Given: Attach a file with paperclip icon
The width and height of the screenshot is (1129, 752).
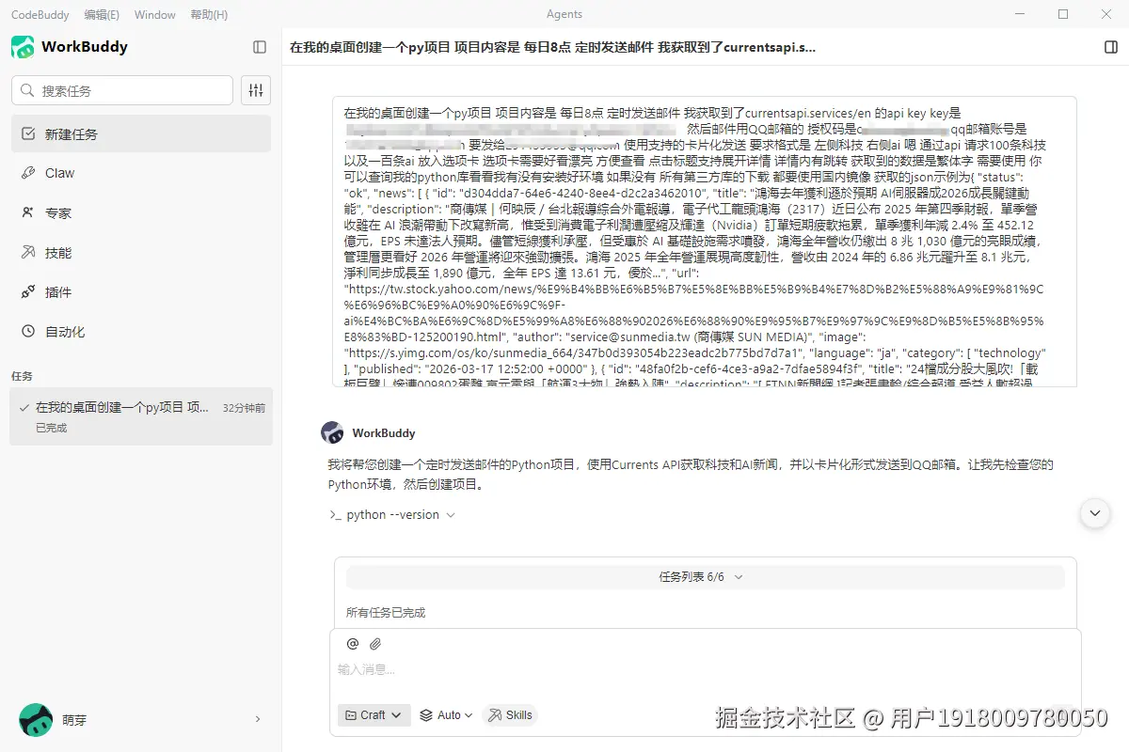Looking at the screenshot, I should 375,644.
